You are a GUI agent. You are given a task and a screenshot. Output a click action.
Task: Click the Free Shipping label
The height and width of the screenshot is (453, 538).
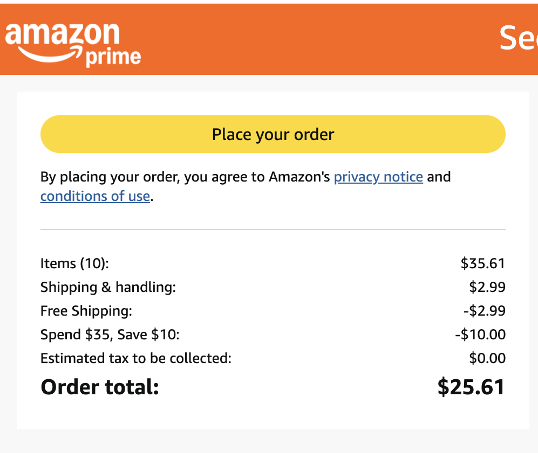[86, 311]
